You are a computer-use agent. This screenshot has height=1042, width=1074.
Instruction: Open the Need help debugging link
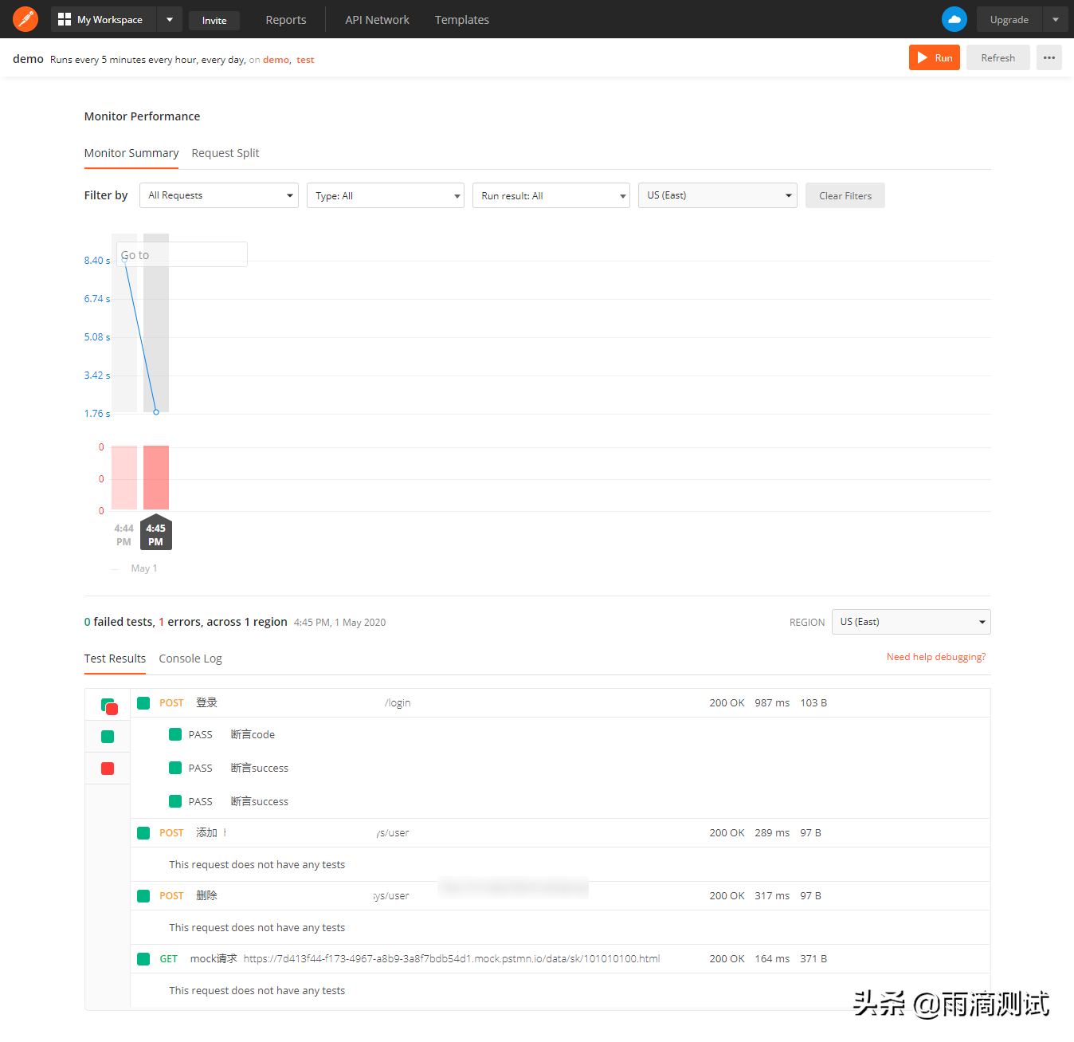936,656
